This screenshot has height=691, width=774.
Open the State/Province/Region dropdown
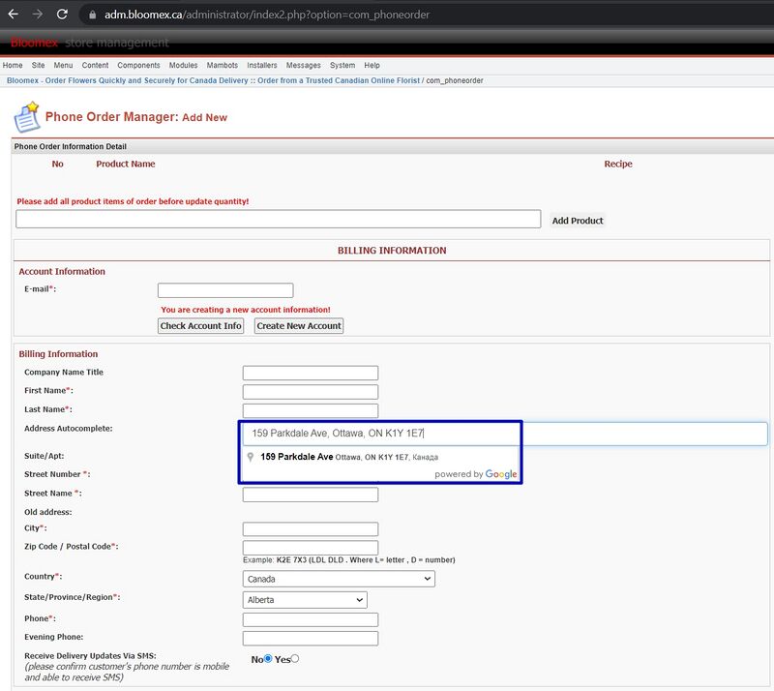point(305,600)
